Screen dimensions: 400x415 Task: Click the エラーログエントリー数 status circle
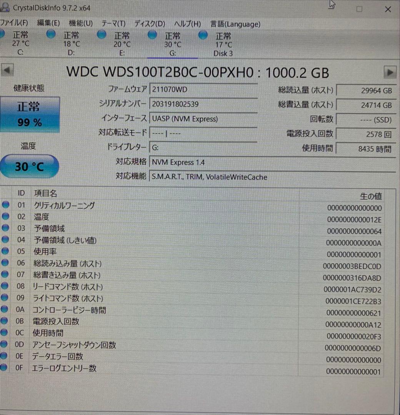point(6,368)
